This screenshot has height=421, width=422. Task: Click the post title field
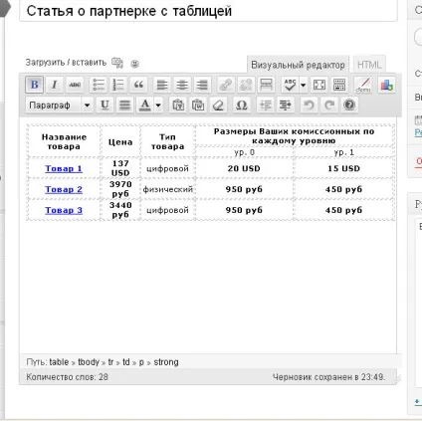(x=208, y=11)
